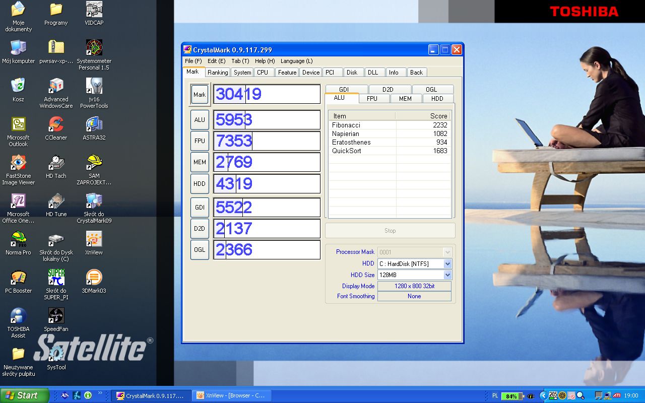Open the Windows Start menu

pos(24,395)
